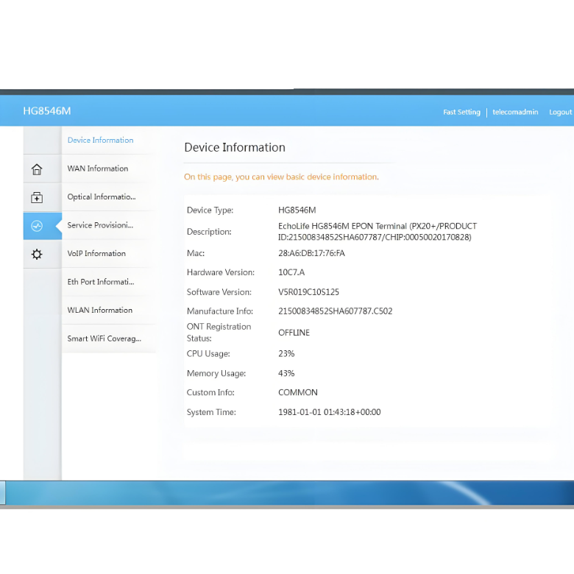
Task: Select the highlighted system status icon
Action: pyautogui.click(x=37, y=226)
